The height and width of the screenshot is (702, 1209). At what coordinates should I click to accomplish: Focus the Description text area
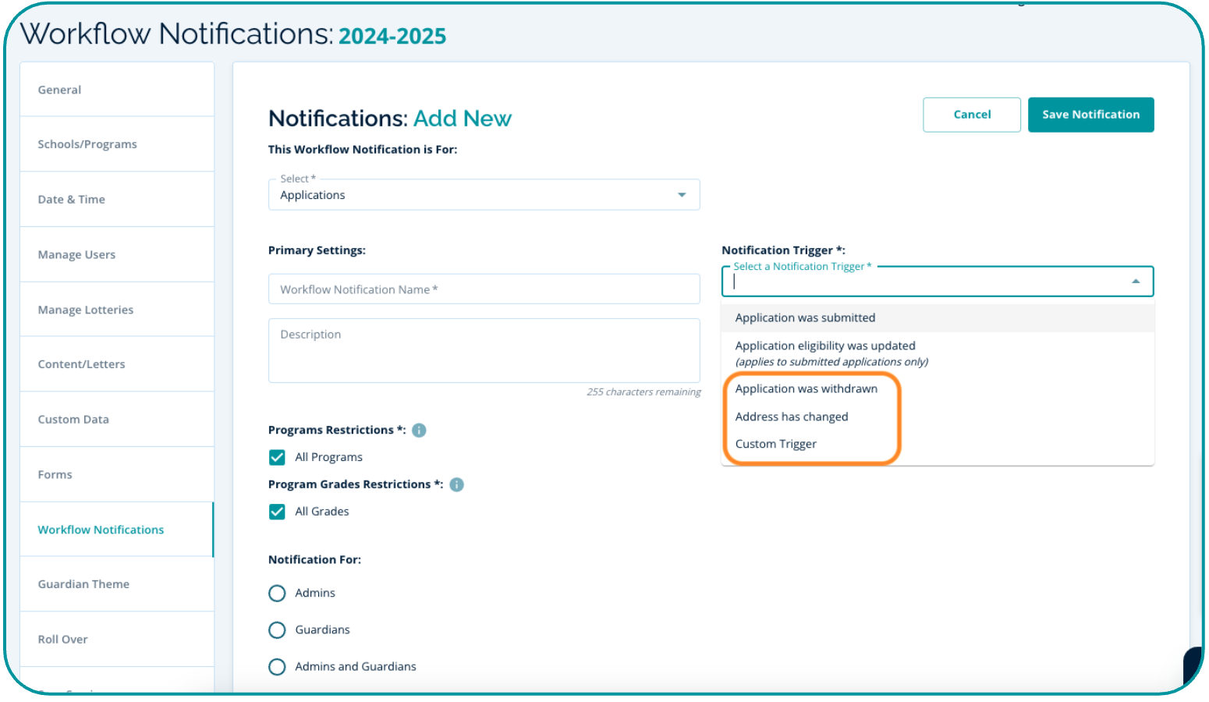click(484, 350)
